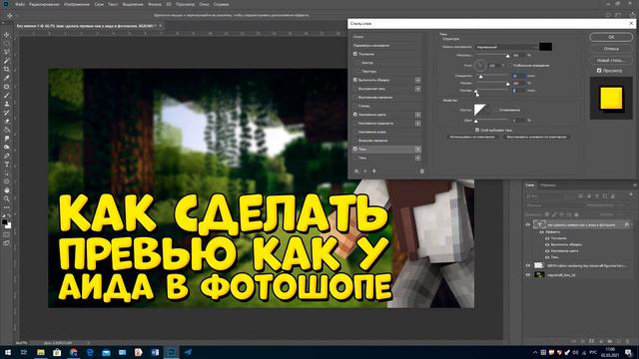This screenshot has width=639, height=359.
Task: Select the Brush tool
Action: coord(7,96)
